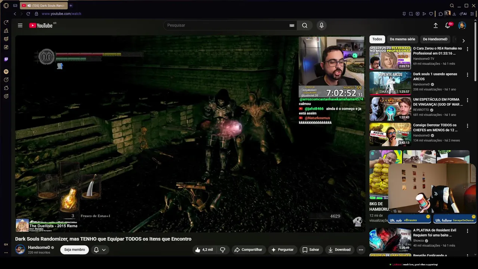Dislike the video
Image resolution: width=478 pixels, height=269 pixels.
pos(223,250)
